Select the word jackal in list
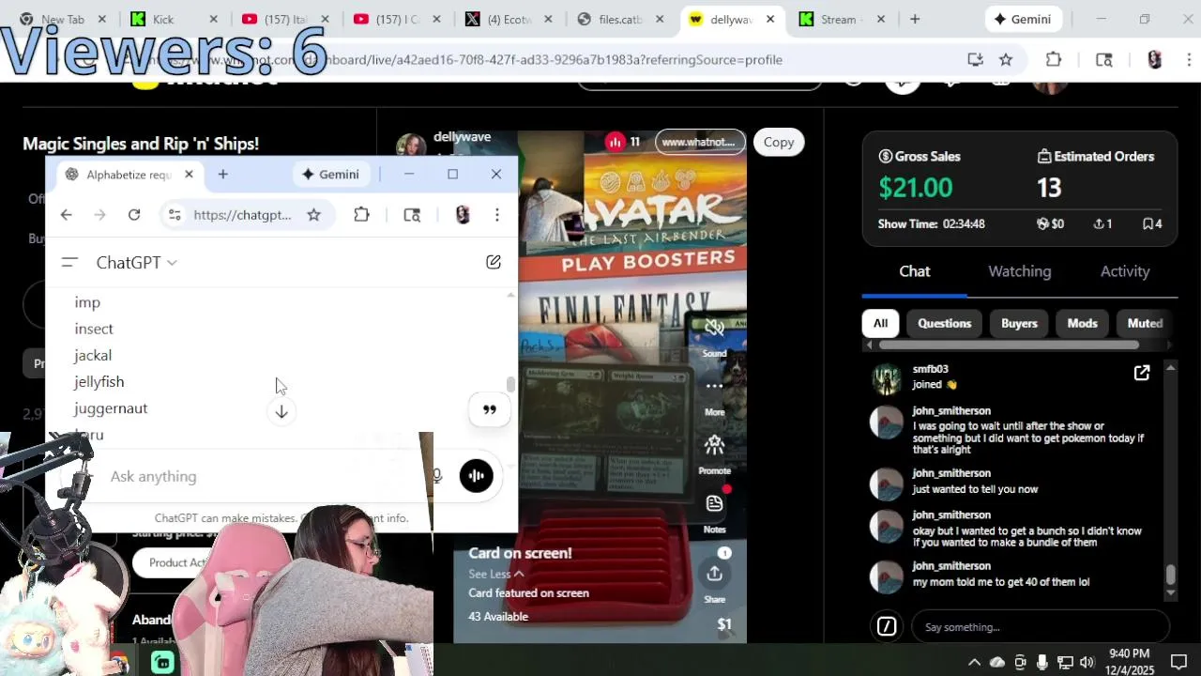This screenshot has height=676, width=1201. [x=93, y=355]
